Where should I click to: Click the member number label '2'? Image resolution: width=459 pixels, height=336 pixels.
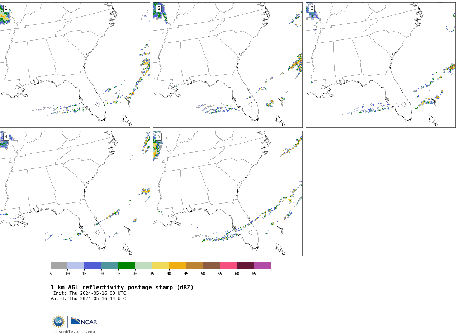coord(159,8)
